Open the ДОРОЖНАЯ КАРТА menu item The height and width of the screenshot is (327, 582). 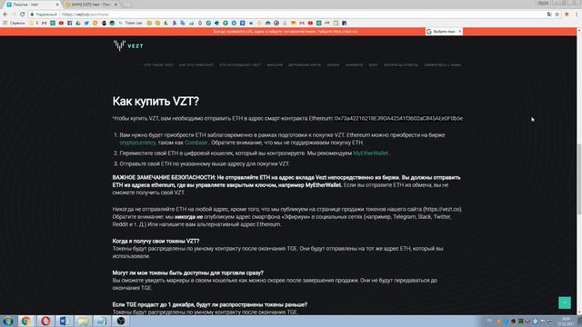(x=305, y=64)
